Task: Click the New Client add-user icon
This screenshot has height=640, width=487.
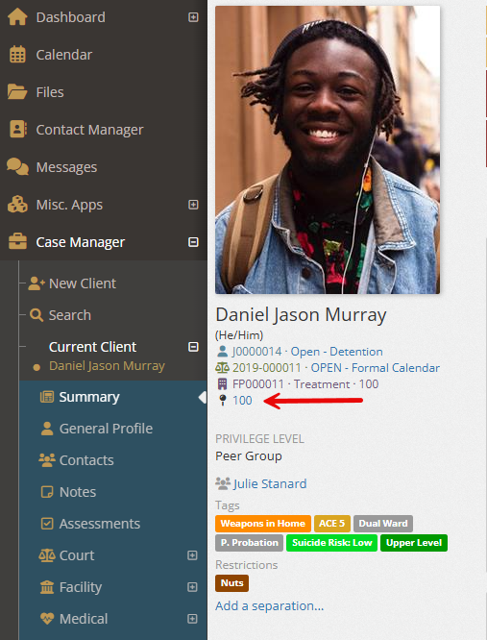Action: coord(37,283)
